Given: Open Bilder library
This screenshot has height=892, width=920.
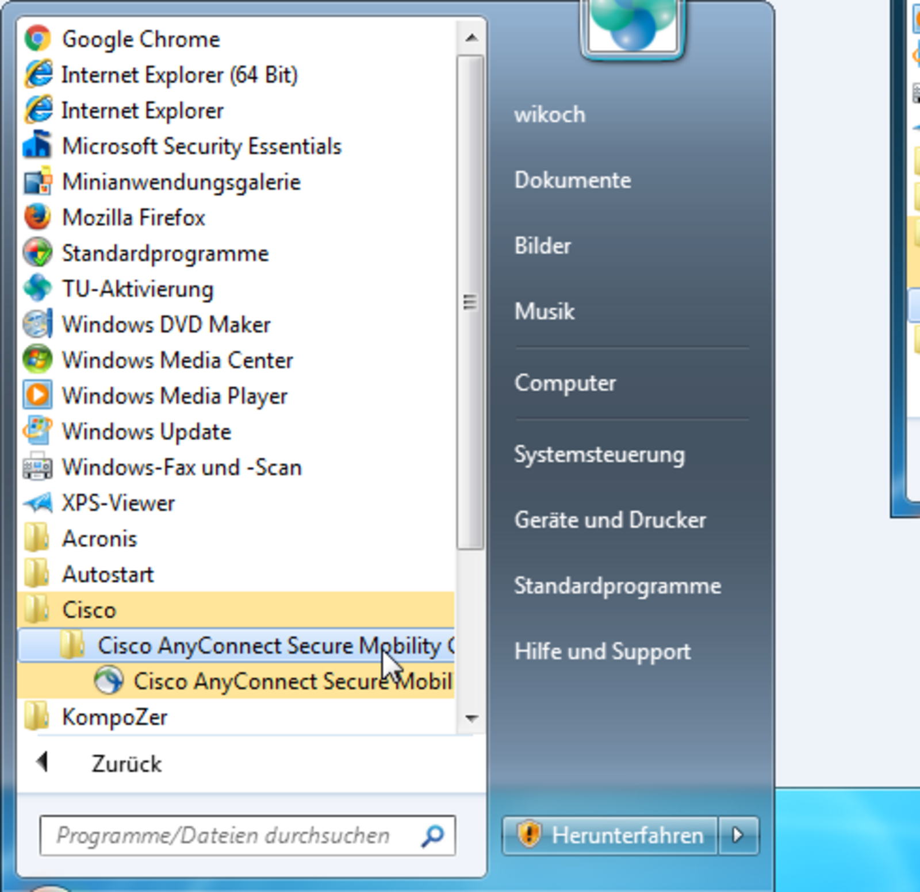Looking at the screenshot, I should (x=543, y=245).
